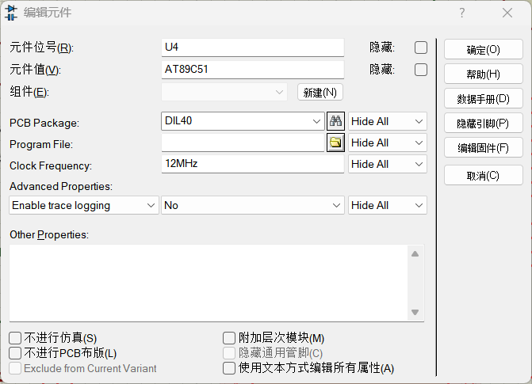This screenshot has height=384, width=532.
Task: Open the No value dropdown
Action: coord(253,205)
